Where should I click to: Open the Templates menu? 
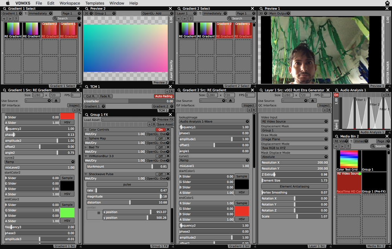pos(95,3)
